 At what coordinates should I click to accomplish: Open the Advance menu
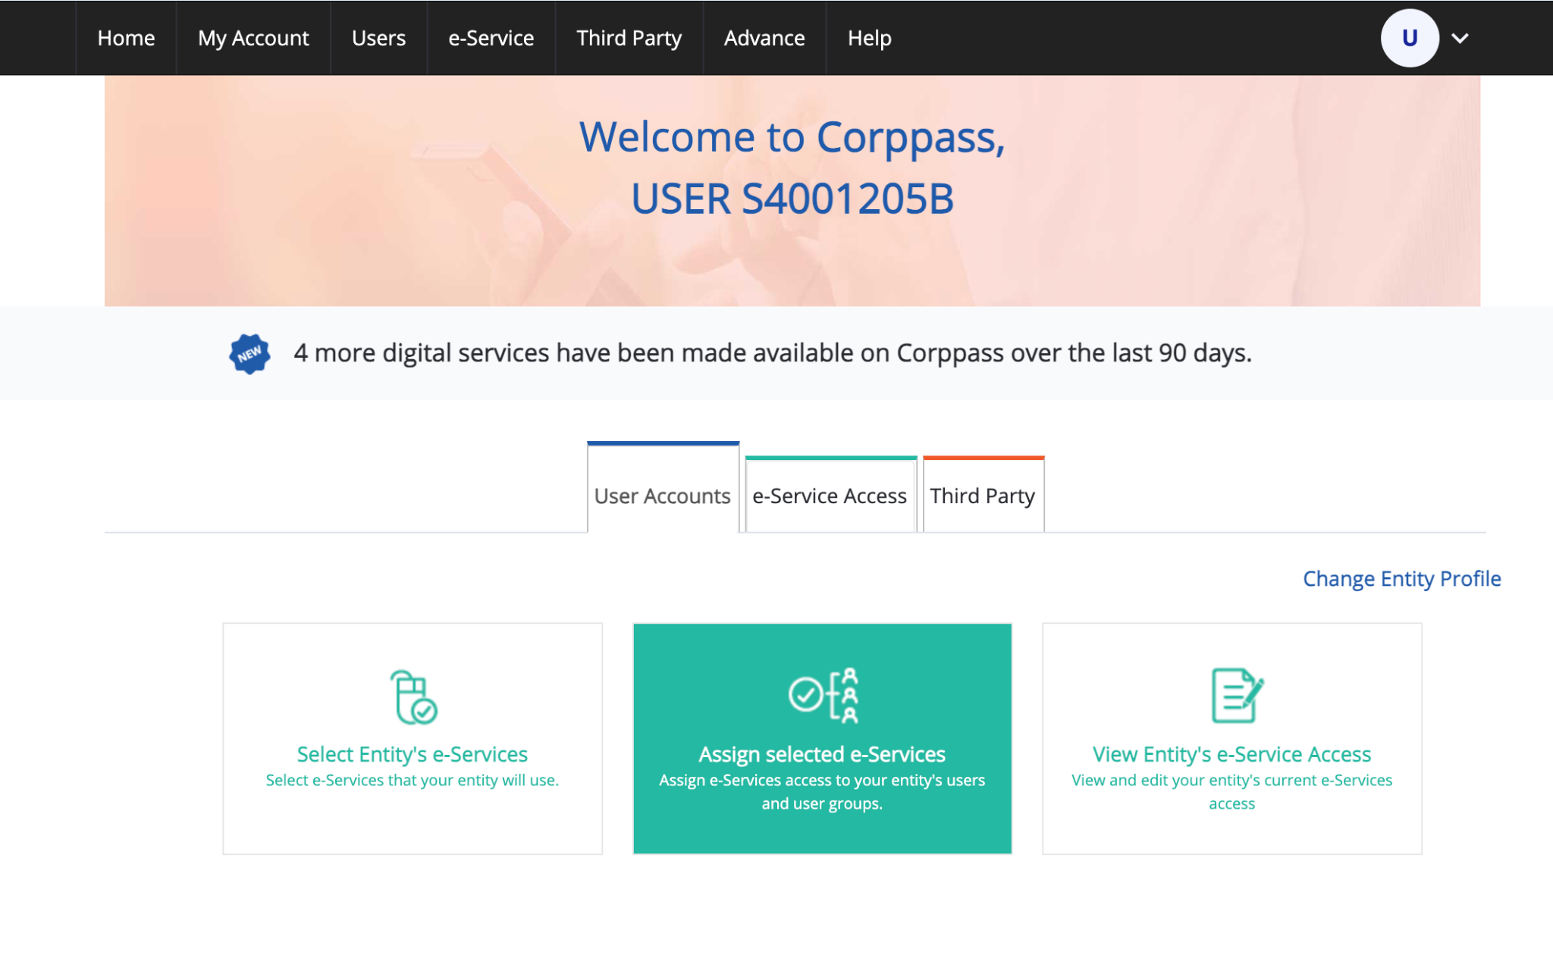pos(764,38)
